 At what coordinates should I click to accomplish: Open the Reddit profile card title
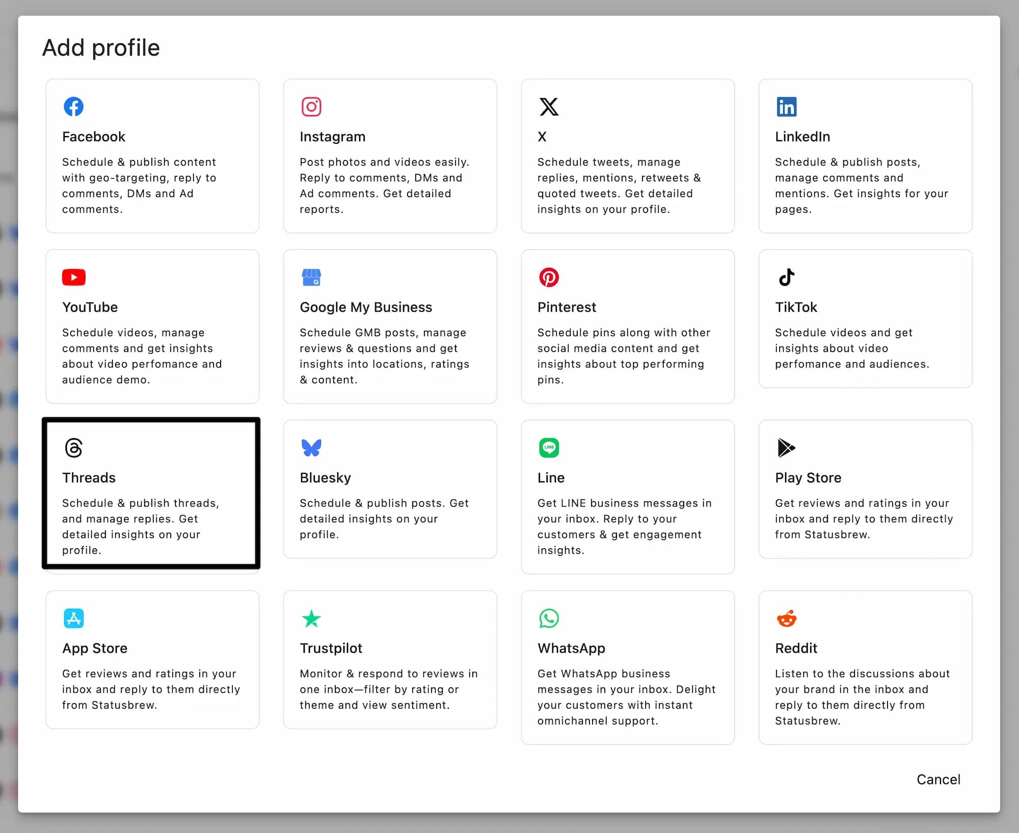(796, 648)
